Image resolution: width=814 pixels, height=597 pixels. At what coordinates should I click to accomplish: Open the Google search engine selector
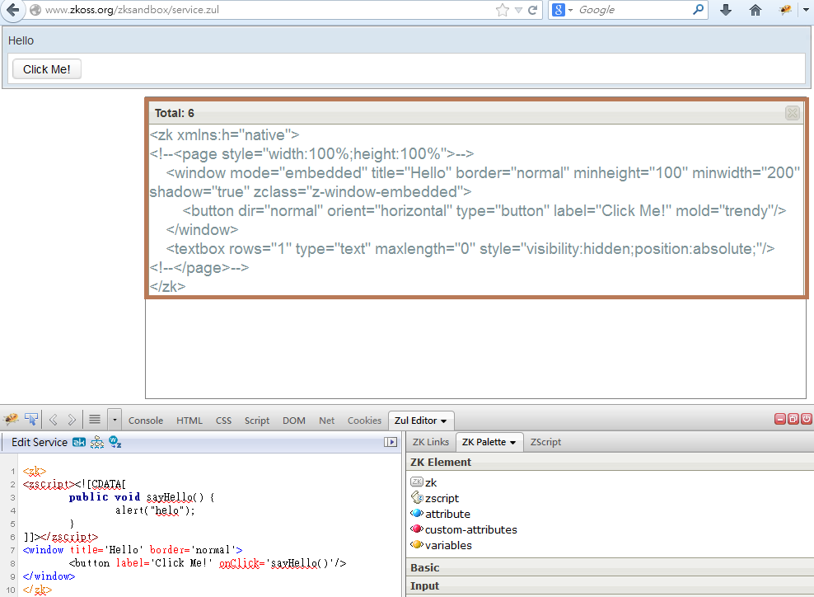[562, 10]
